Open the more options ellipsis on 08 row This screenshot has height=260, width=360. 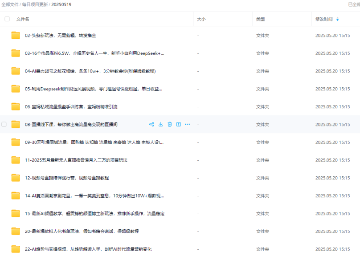coord(188,124)
